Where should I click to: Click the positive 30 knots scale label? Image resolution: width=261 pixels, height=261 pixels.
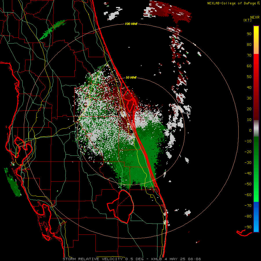point(249,98)
